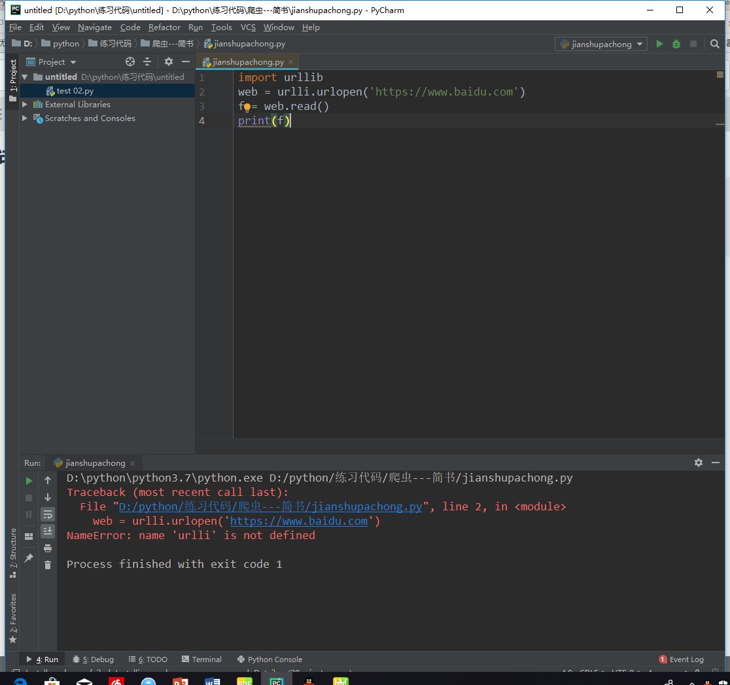This screenshot has height=685, width=730.
Task: Open jianshupachong.py traceback file link
Action: pyautogui.click(x=271, y=506)
